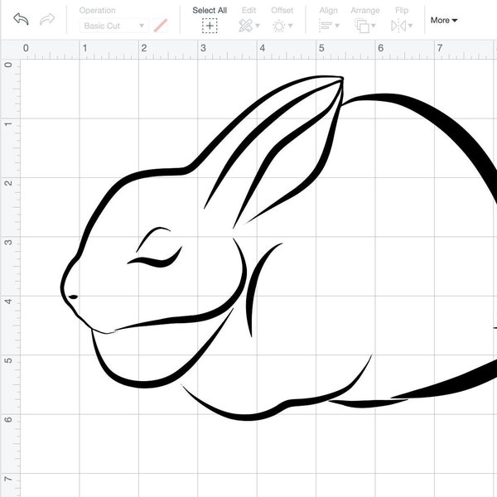Expand the Edit dropdown arrow
The image size is (497, 497).
pyautogui.click(x=258, y=26)
